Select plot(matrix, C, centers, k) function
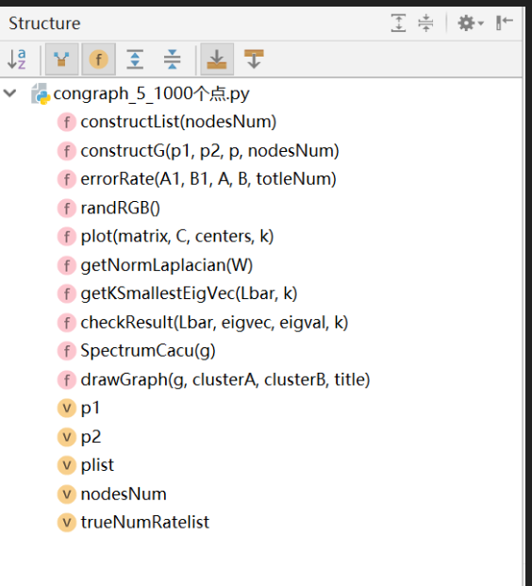Image resolution: width=532 pixels, height=586 pixels. 177,236
